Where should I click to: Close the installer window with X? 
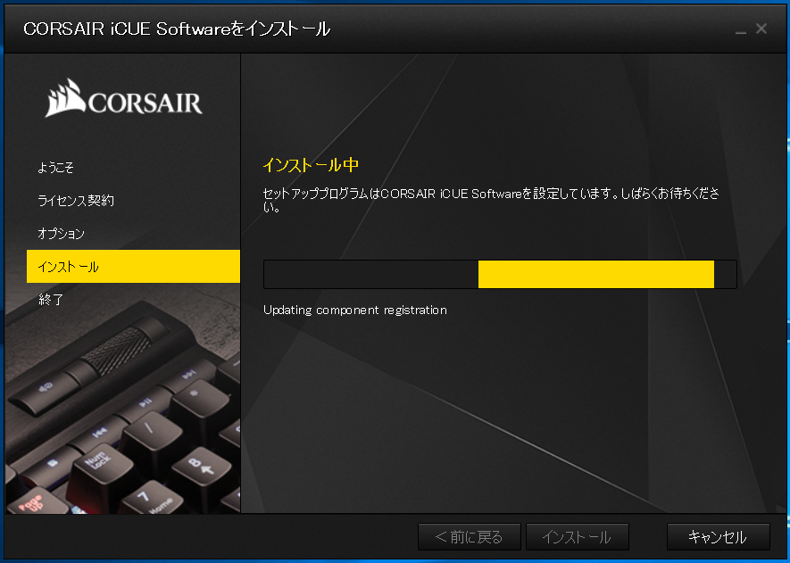(761, 29)
